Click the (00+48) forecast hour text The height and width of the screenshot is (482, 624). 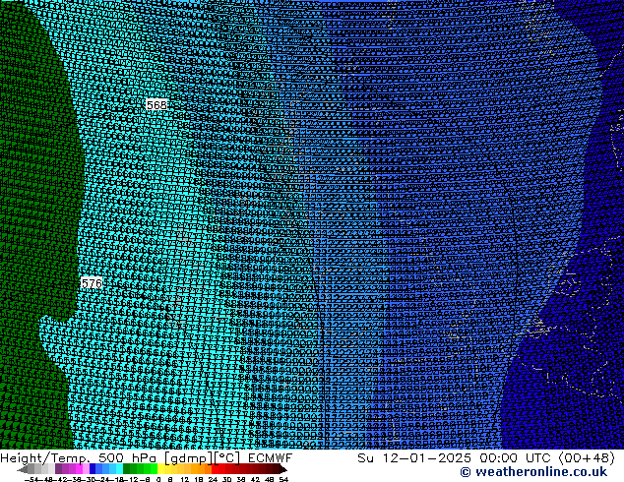pyautogui.click(x=587, y=457)
